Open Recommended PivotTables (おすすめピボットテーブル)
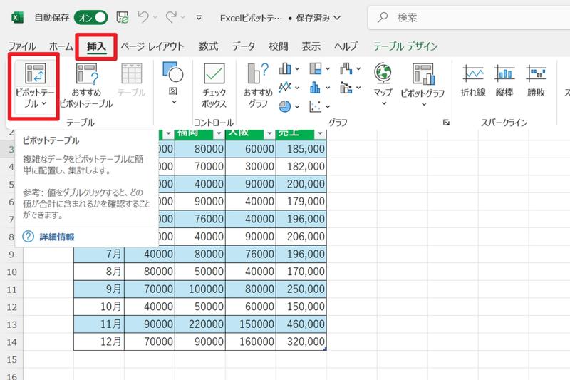570x380 pixels. tap(86, 86)
